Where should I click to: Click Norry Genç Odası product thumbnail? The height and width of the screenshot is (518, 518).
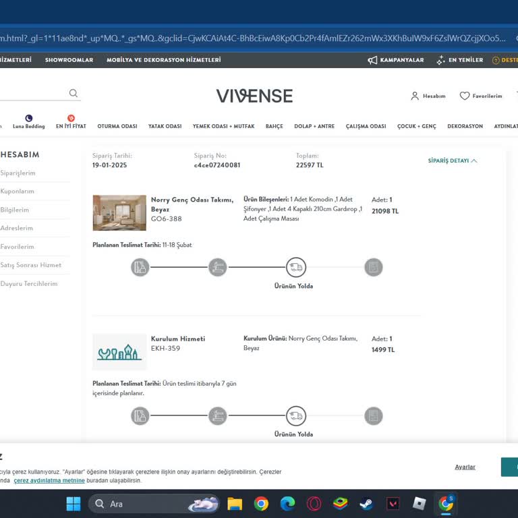click(119, 212)
